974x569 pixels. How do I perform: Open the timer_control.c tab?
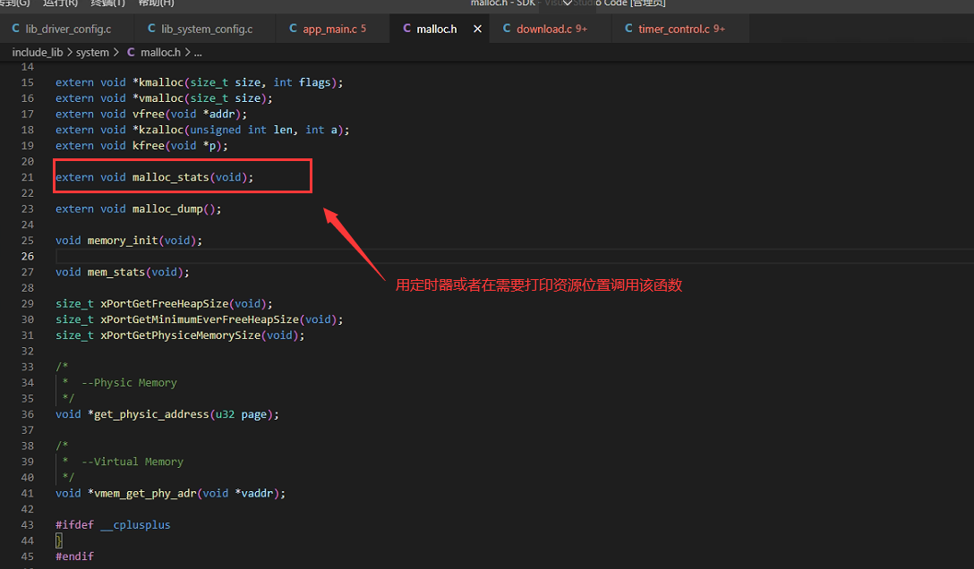(681, 30)
